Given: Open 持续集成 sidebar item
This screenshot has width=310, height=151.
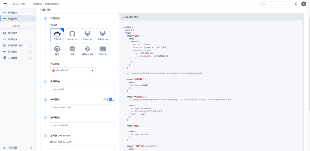Looking at the screenshot, I should [x=18, y=52].
